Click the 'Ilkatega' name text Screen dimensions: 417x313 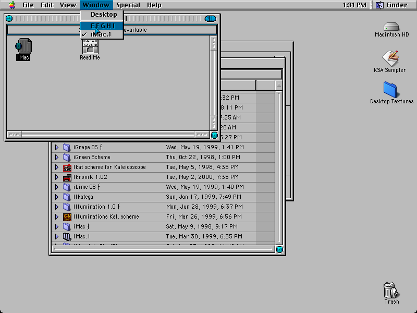point(83,197)
